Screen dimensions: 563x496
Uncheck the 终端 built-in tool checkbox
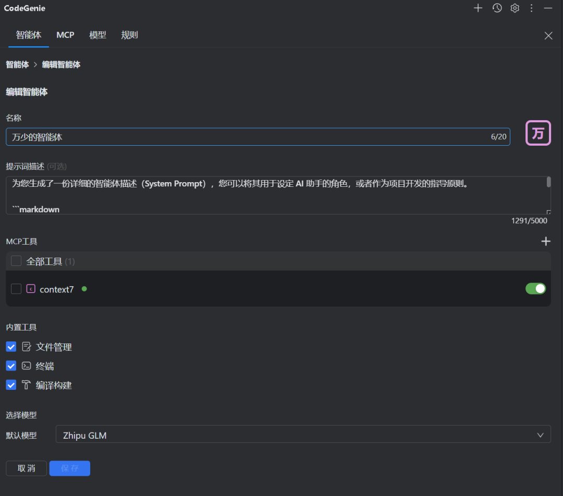[11, 366]
